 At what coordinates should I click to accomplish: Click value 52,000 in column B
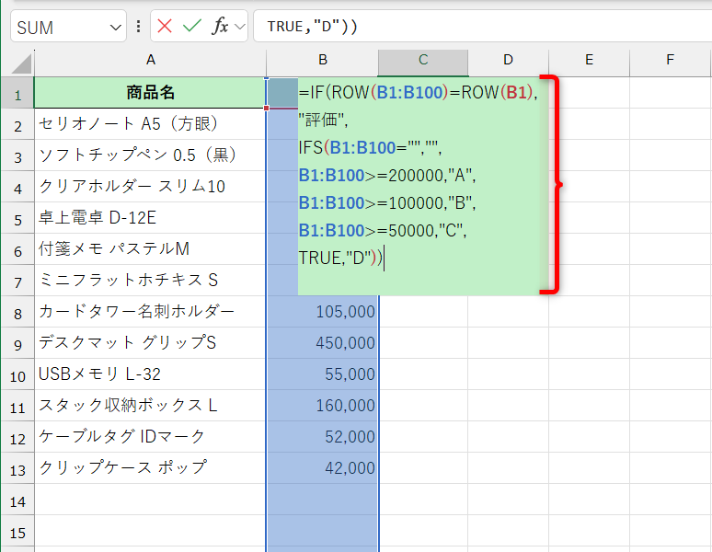click(322, 437)
